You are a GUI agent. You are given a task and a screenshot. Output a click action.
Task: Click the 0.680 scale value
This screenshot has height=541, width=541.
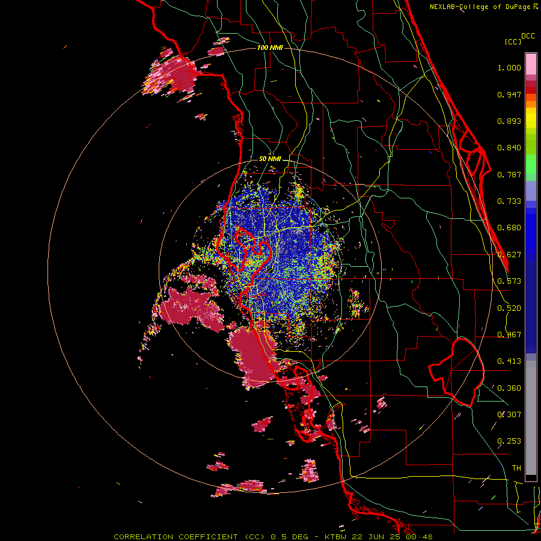(x=509, y=228)
